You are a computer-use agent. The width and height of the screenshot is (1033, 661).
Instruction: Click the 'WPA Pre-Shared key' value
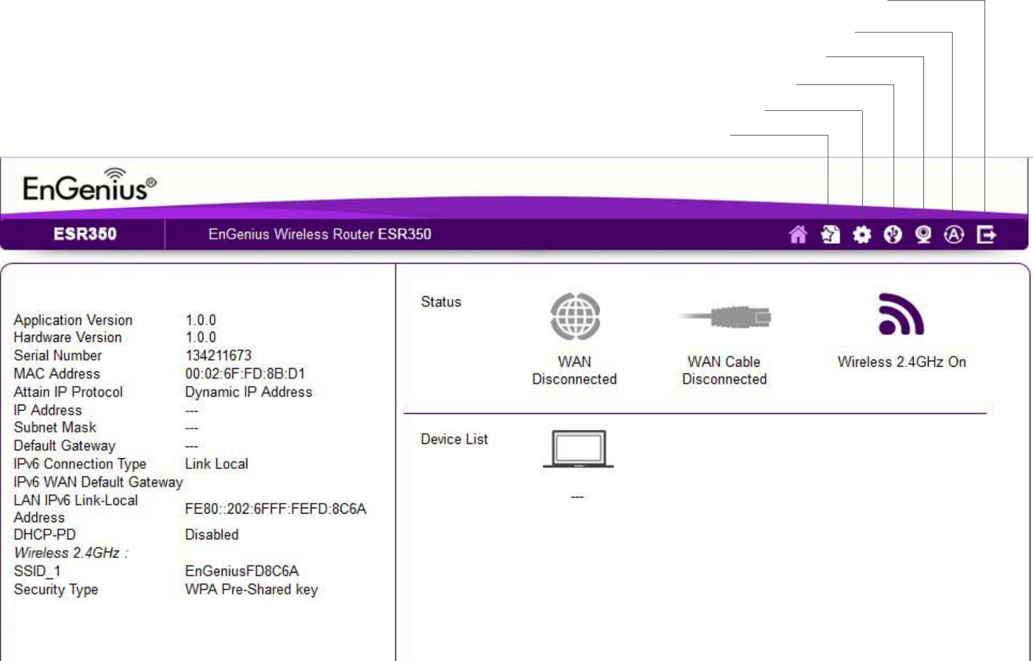[252, 589]
